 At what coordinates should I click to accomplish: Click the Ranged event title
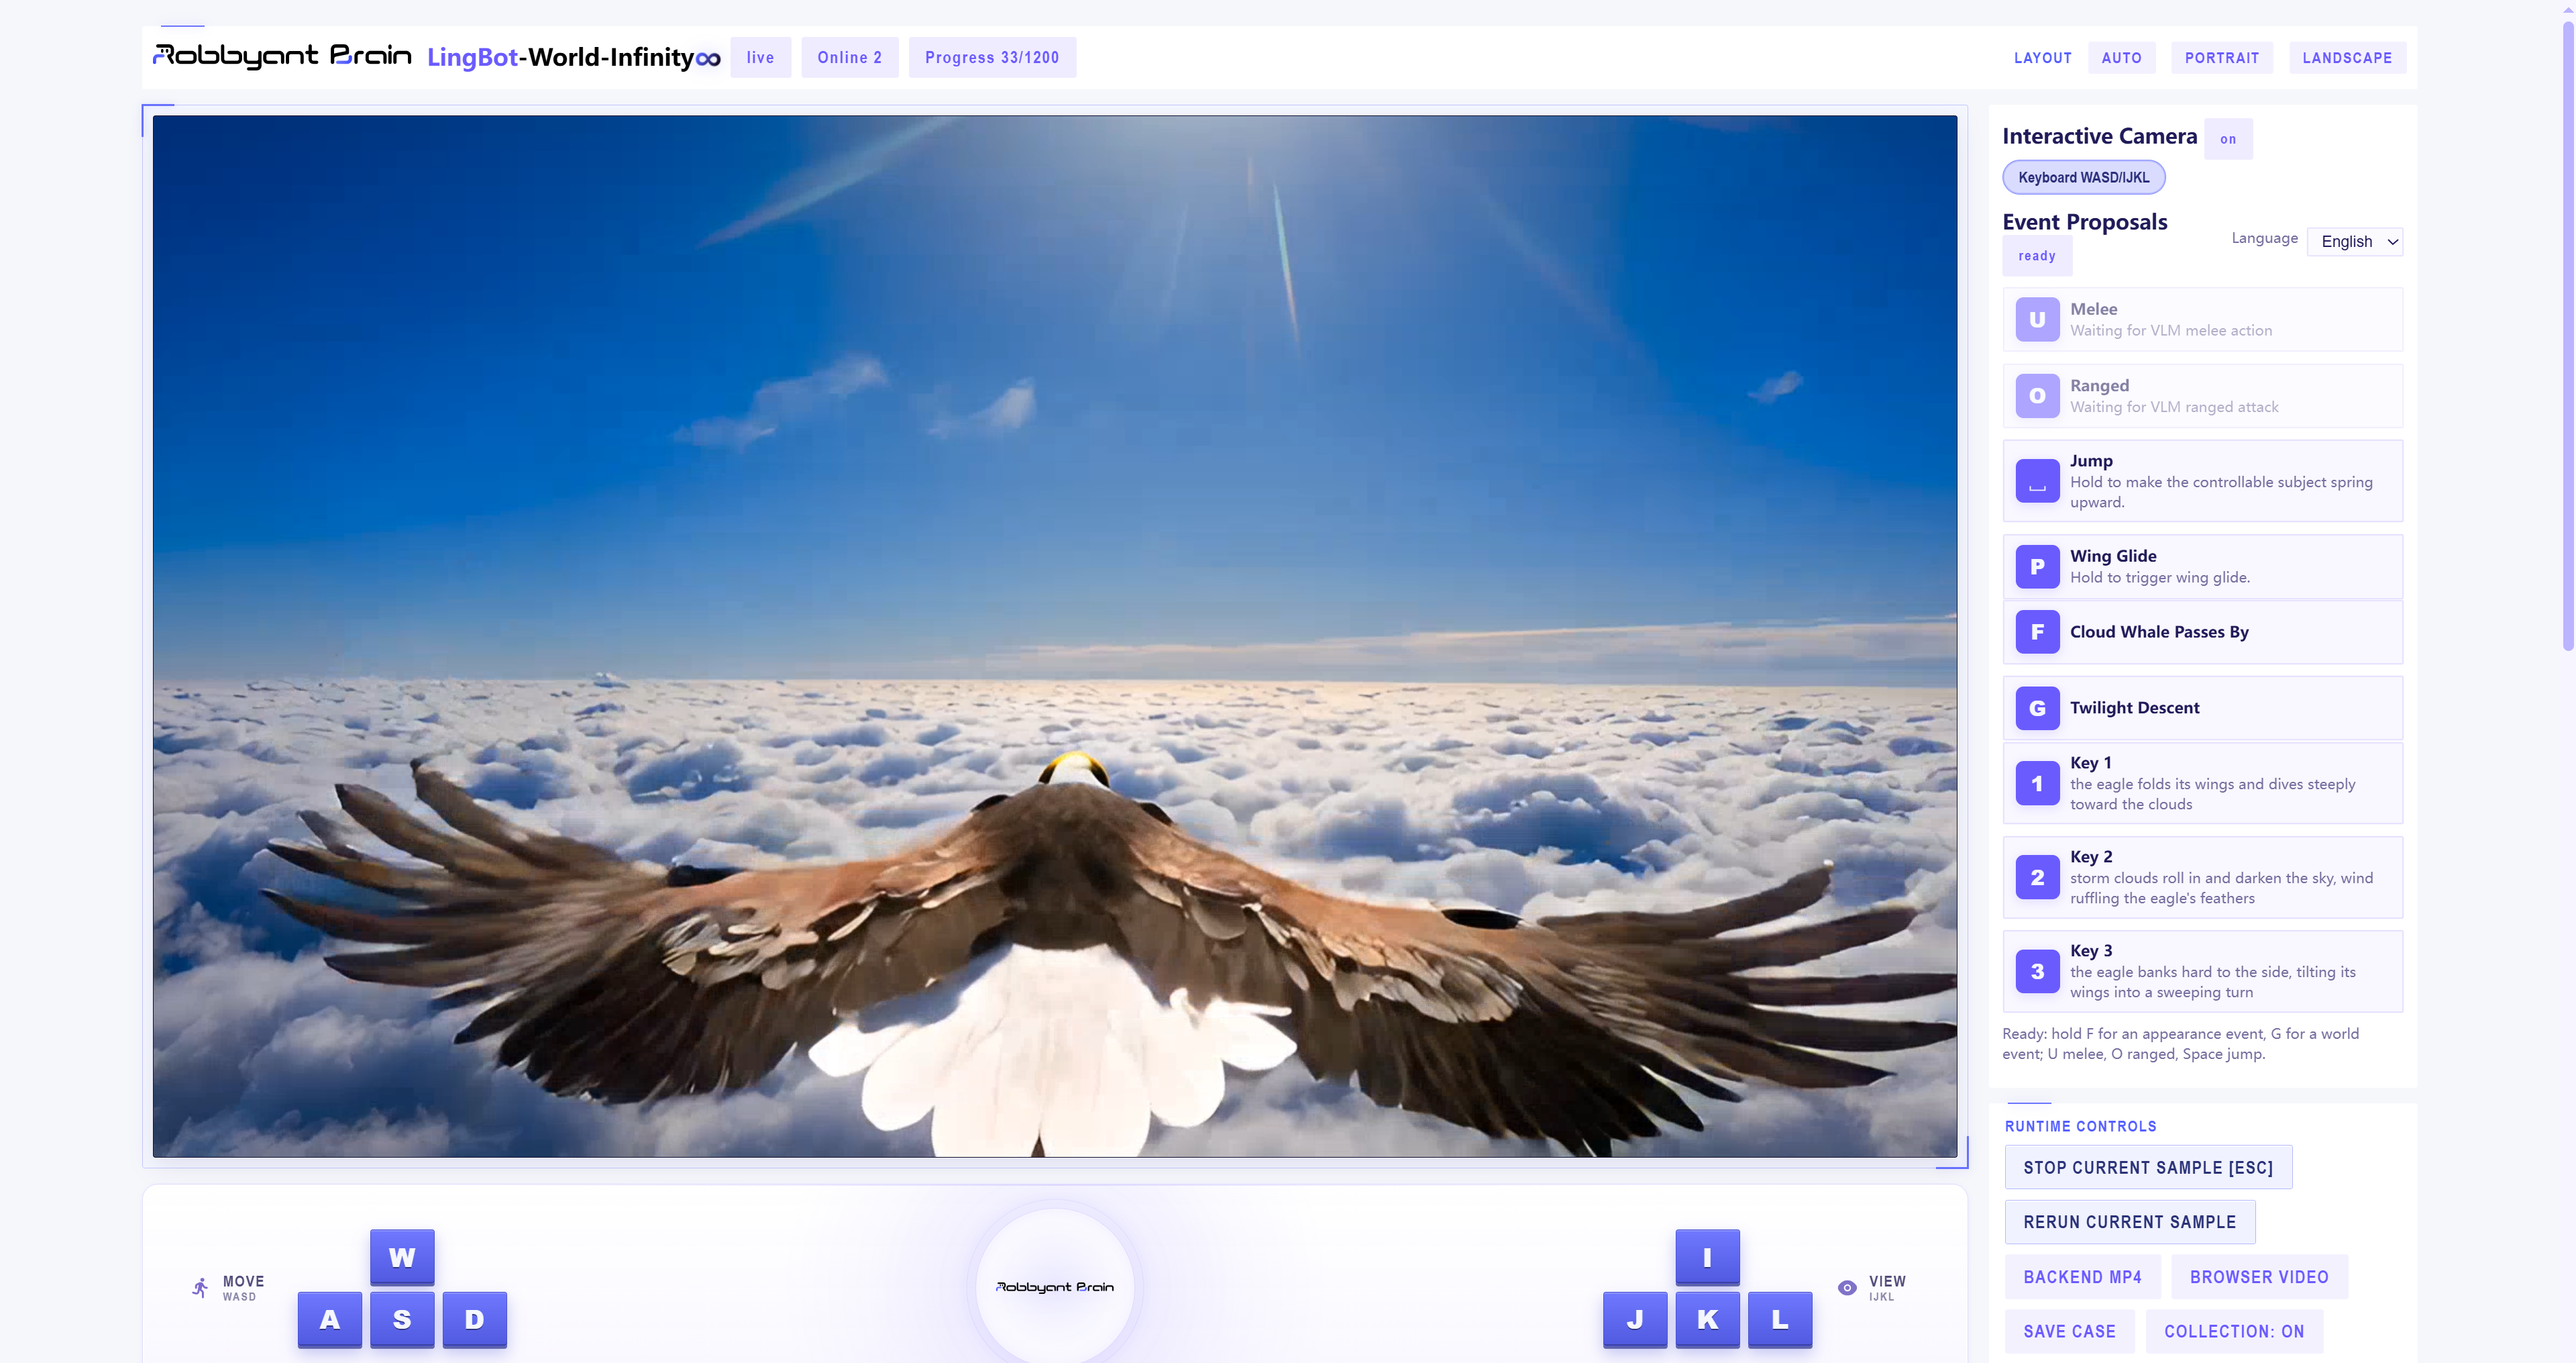[x=2099, y=385]
